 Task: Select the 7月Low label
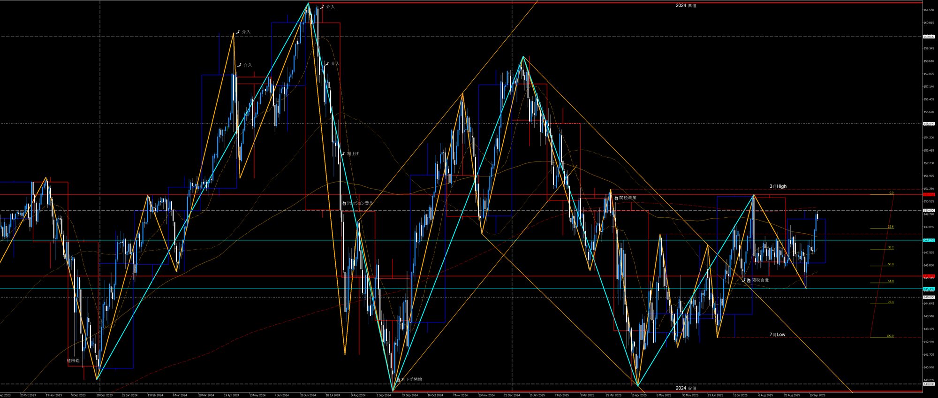pyautogui.click(x=777, y=335)
